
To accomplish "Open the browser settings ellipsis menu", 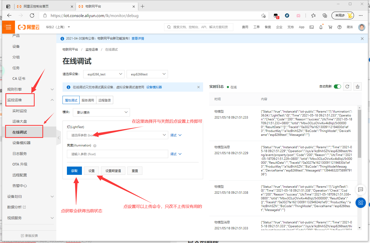I will click(x=361, y=15).
